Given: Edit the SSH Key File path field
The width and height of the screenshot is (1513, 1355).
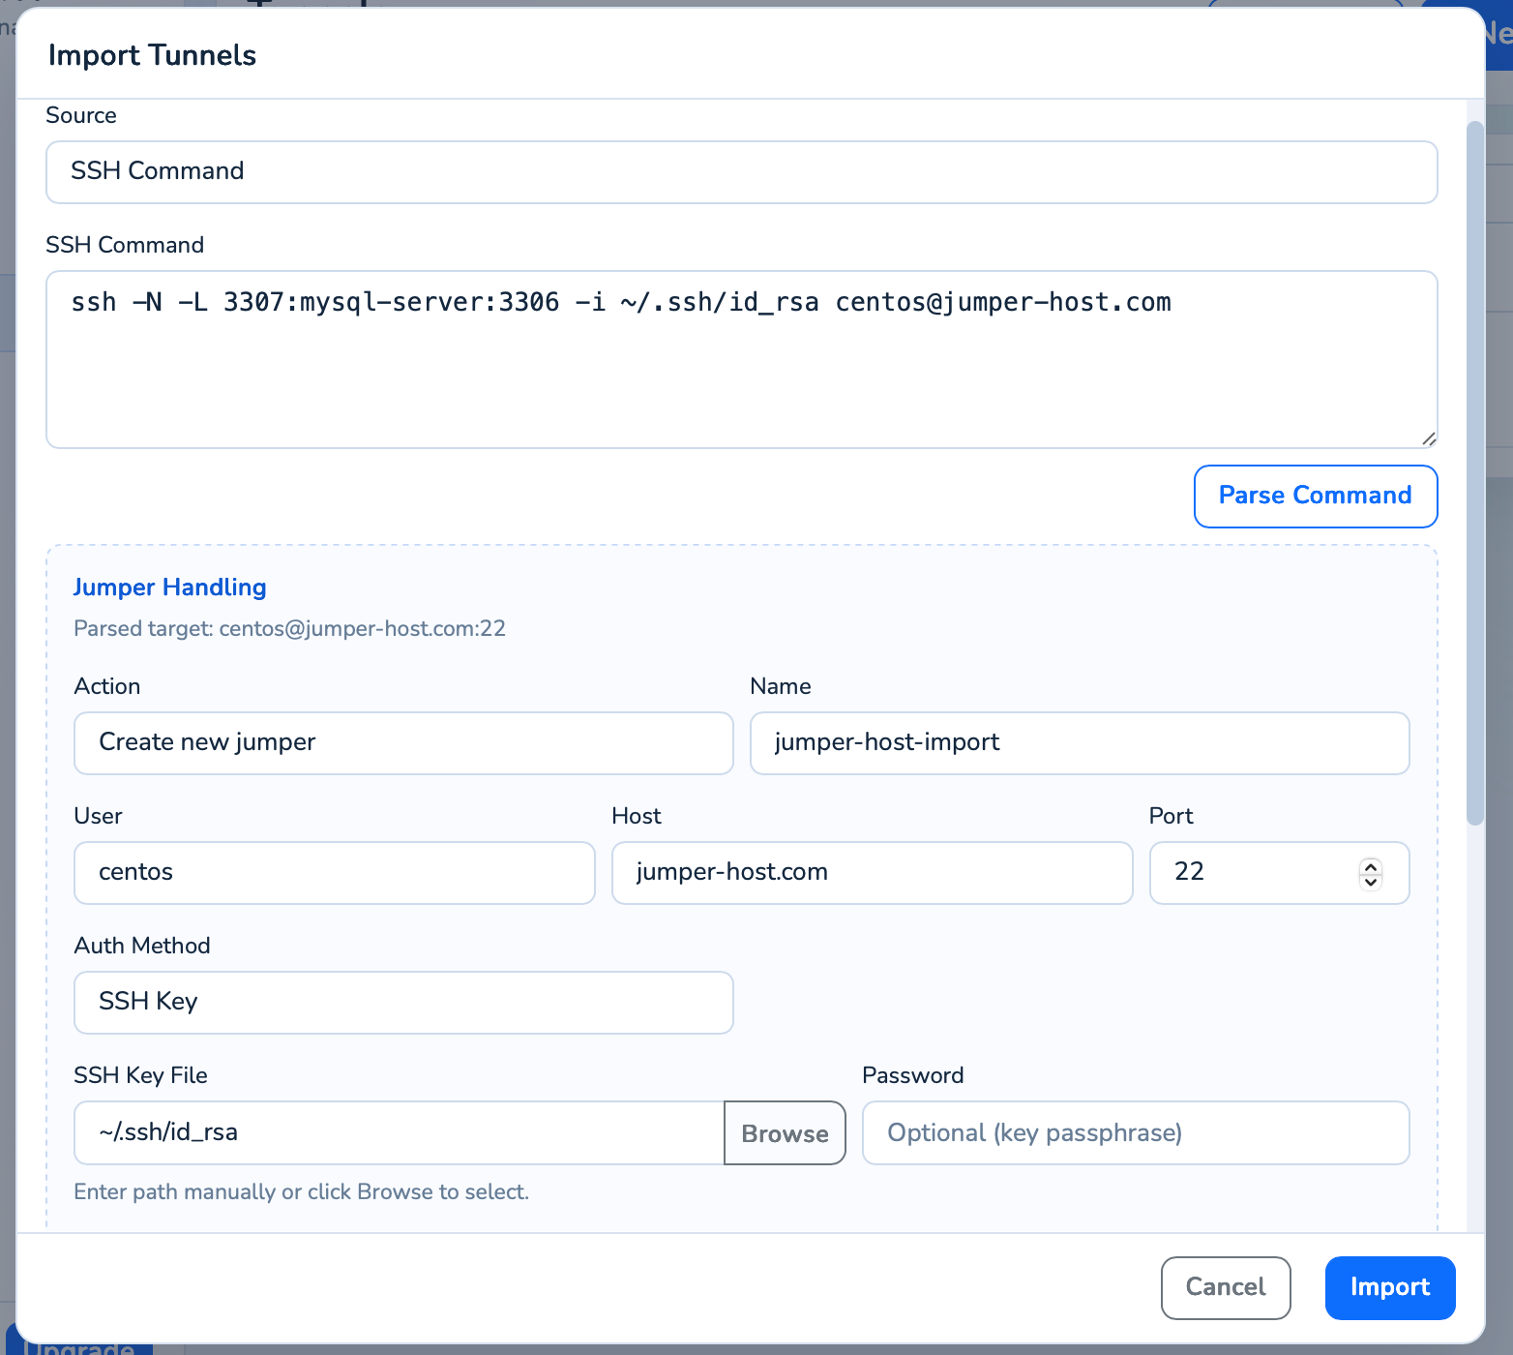Looking at the screenshot, I should pyautogui.click(x=399, y=1132).
